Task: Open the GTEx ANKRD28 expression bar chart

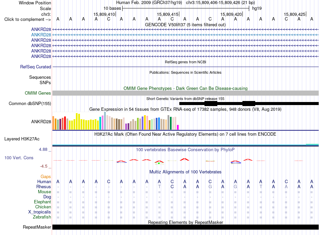Action: pos(116,121)
